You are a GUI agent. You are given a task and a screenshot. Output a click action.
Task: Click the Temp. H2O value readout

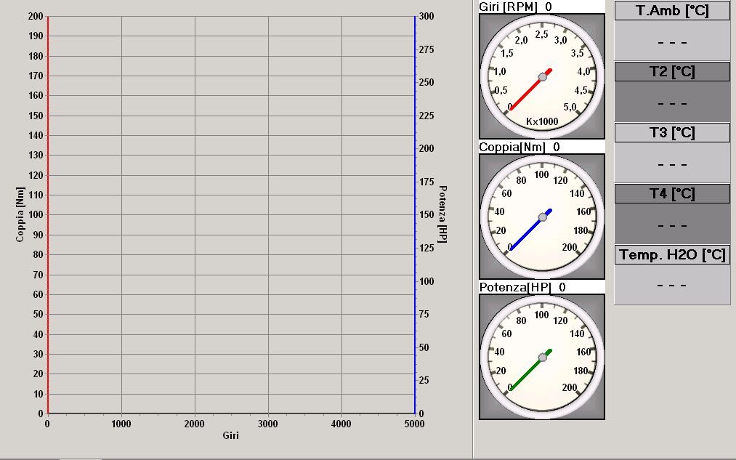tap(672, 285)
